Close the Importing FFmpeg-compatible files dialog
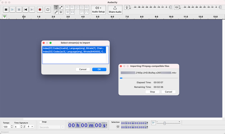This screenshot has width=225, height=134. (x=121, y=66)
